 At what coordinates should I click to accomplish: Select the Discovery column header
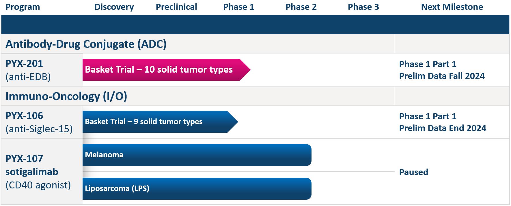click(x=114, y=7)
